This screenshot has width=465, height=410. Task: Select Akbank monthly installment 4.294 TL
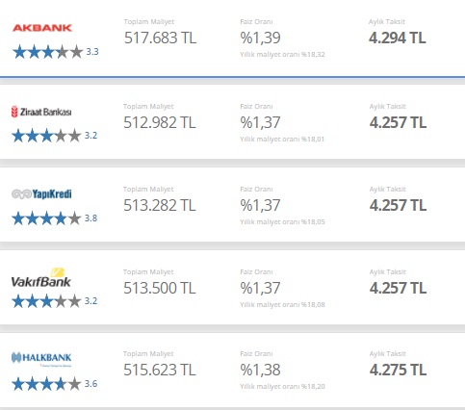point(398,38)
